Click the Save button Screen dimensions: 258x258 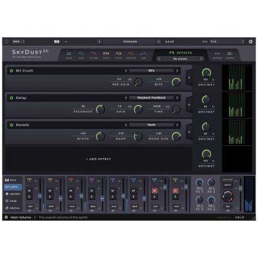170,42
